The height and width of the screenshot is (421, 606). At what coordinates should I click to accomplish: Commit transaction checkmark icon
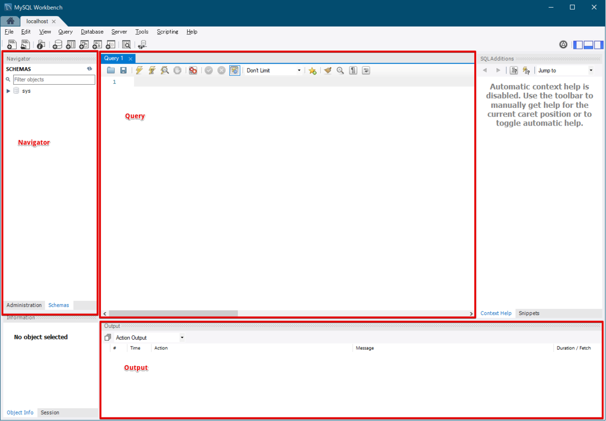click(x=209, y=71)
